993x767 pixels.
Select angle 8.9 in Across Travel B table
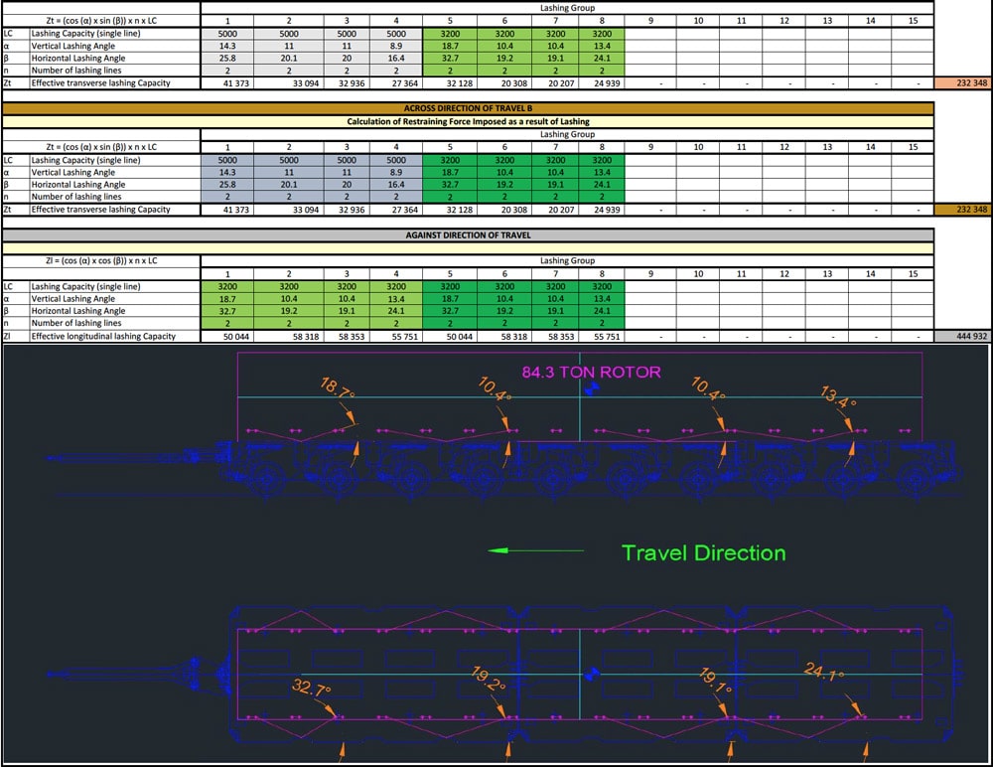click(x=396, y=173)
